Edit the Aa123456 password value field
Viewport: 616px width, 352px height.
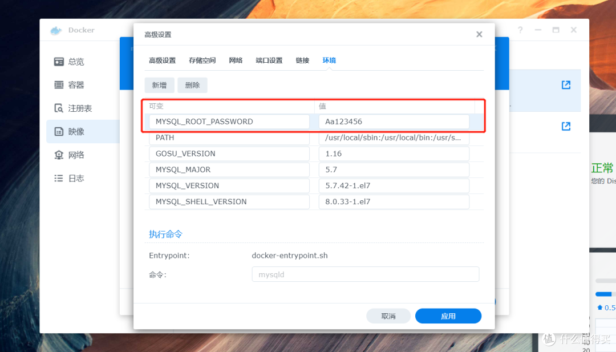click(394, 122)
